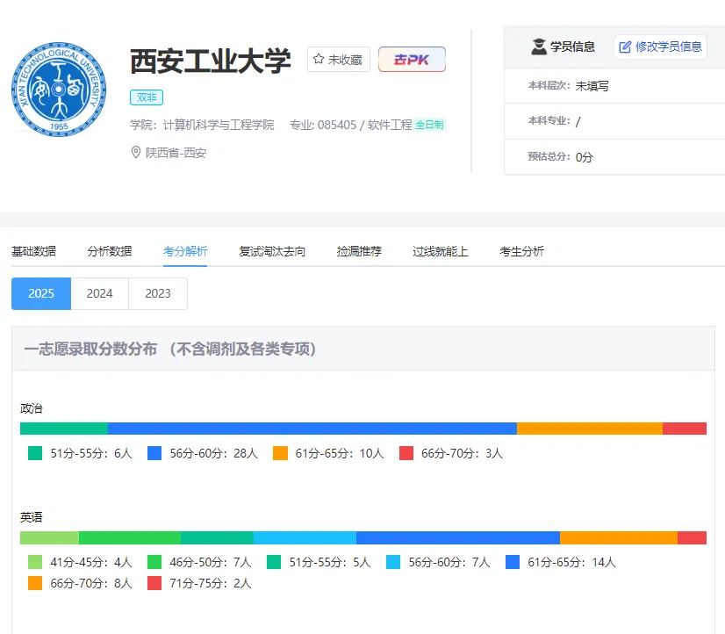Click 政治 red 66分-70分 legend swatch
This screenshot has height=634, width=725.
406,453
